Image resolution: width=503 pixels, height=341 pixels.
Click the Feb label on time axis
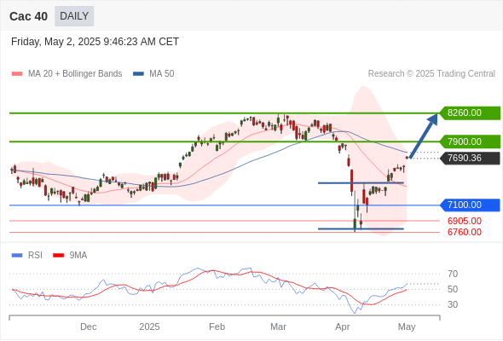217,327
